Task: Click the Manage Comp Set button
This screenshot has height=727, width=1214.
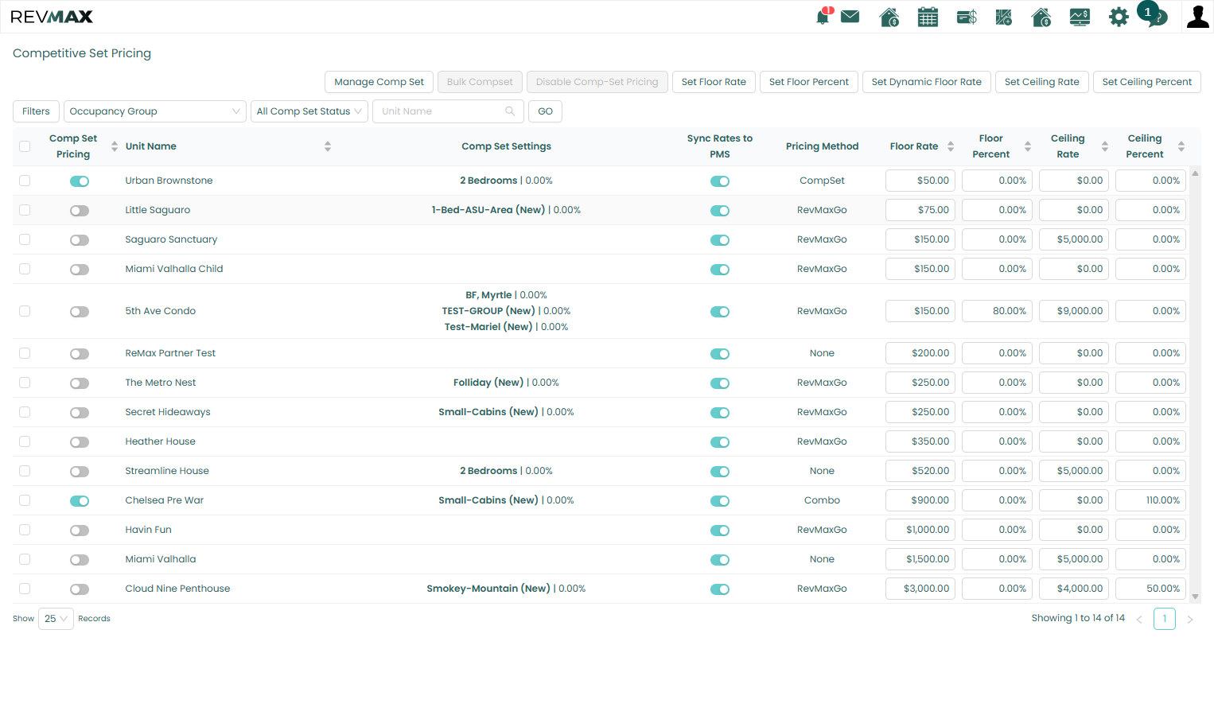Action: point(379,82)
